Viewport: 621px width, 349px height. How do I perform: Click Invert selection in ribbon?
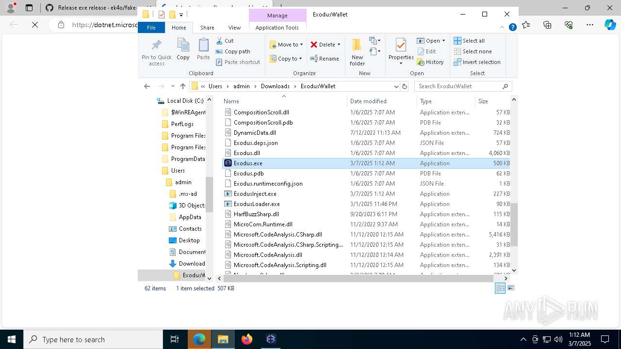click(x=477, y=62)
